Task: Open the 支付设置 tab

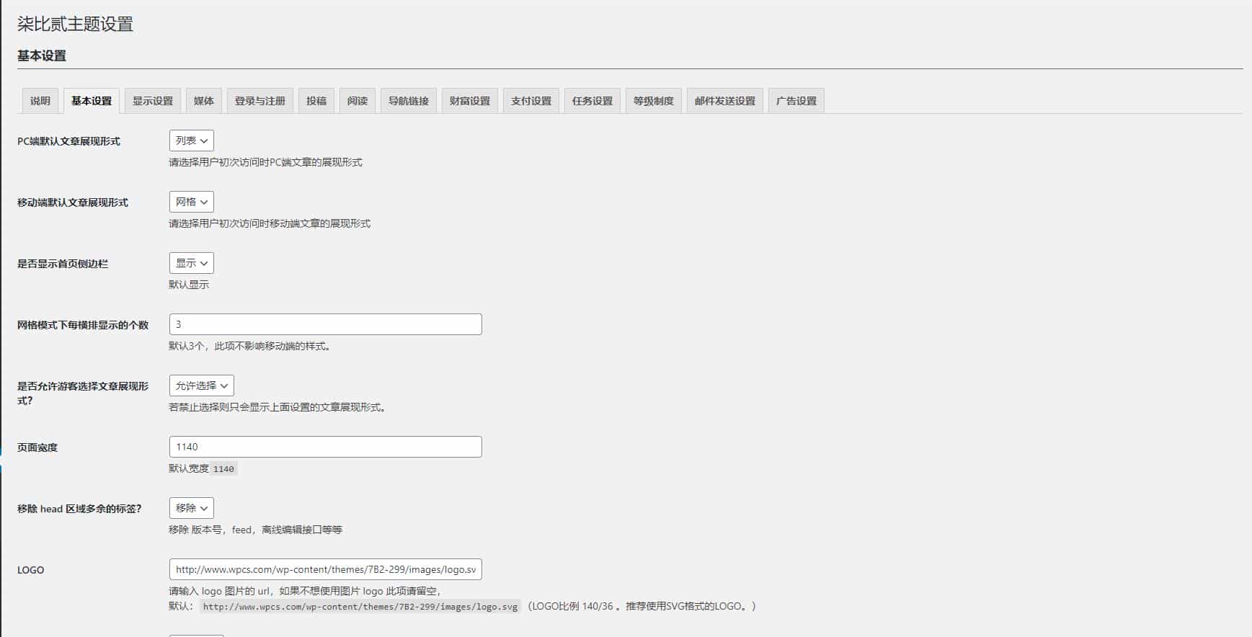Action: point(531,101)
